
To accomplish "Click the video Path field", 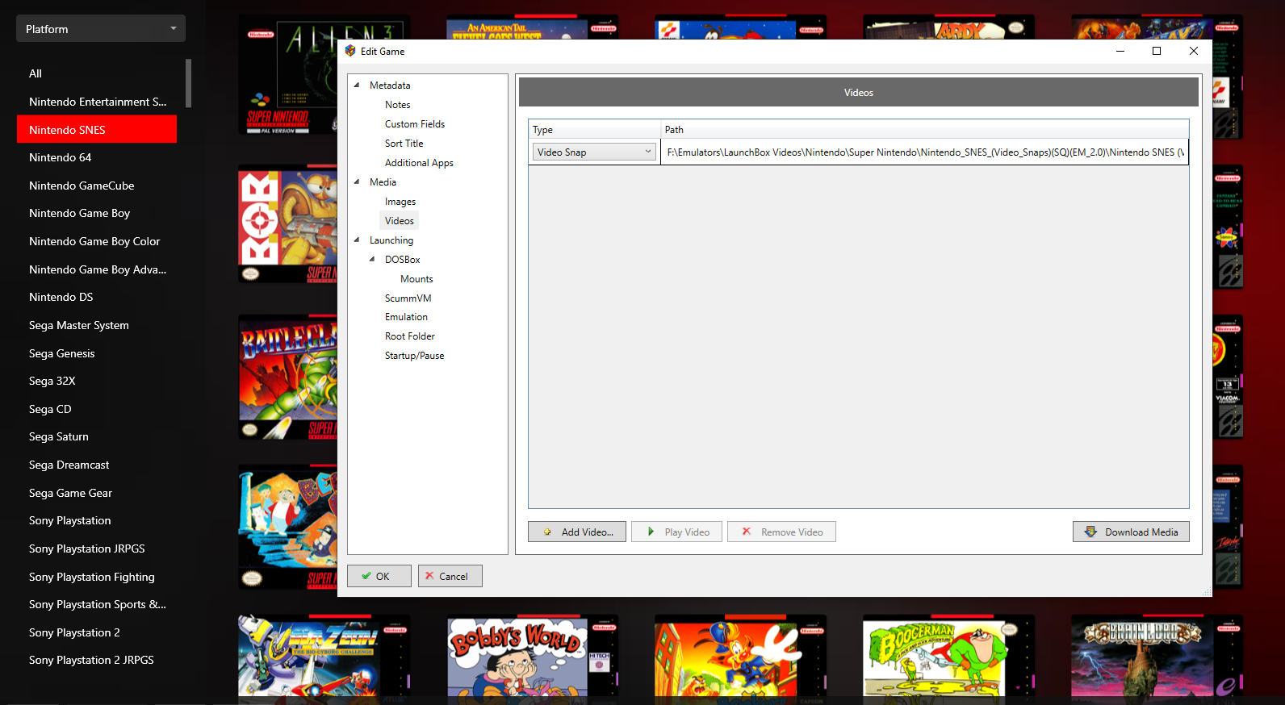I will tap(925, 152).
